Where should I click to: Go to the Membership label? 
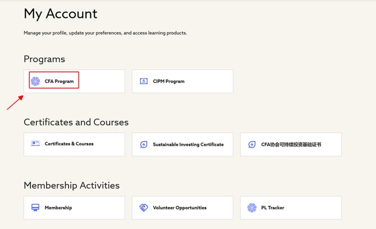[x=58, y=208]
